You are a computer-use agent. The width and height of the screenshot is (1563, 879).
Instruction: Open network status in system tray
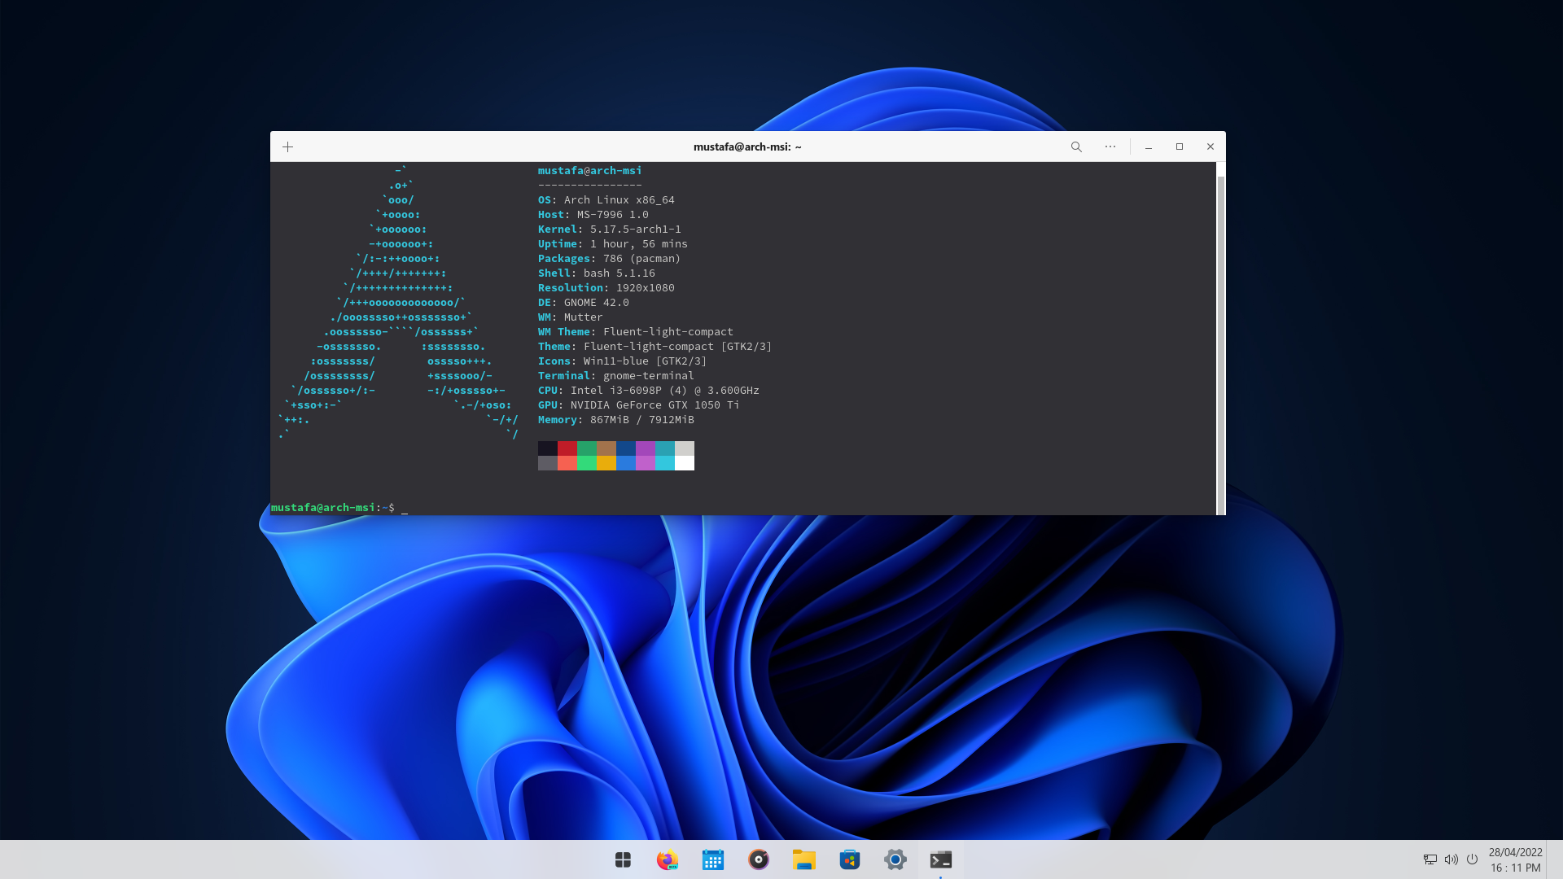point(1430,859)
